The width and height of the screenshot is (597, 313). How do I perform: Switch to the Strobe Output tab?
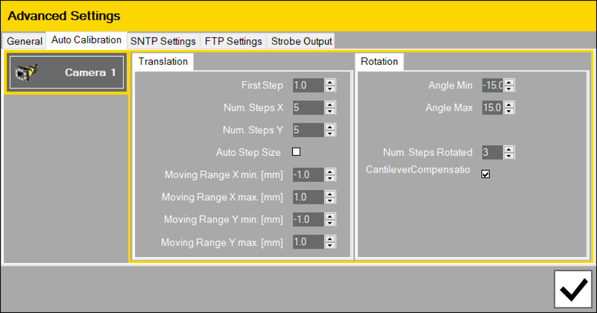click(301, 41)
